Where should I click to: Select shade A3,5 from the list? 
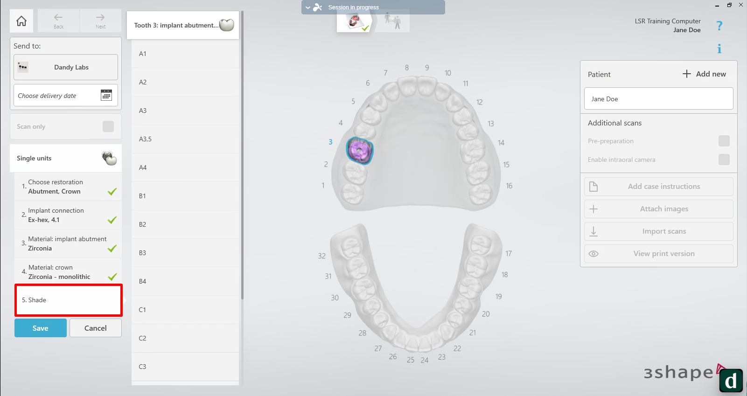pyautogui.click(x=185, y=139)
